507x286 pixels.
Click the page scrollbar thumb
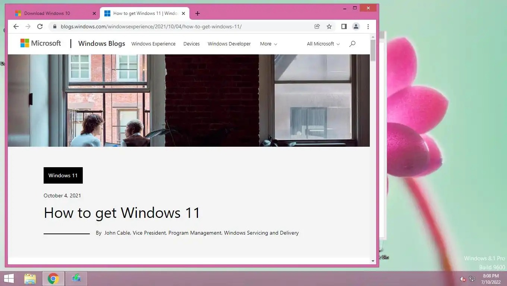373,50
